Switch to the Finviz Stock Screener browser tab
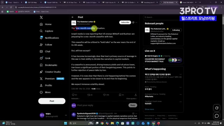Image resolution: width=224 pixels, height=126 pixels. coord(14,2)
